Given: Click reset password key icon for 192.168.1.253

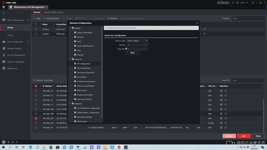Looking at the screenshot, I should (x=225, y=123).
